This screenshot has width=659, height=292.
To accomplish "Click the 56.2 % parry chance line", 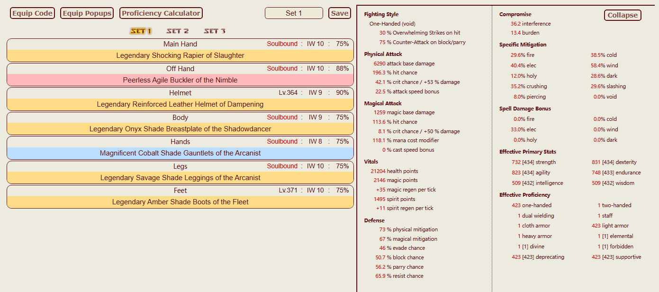I will pos(399,267).
